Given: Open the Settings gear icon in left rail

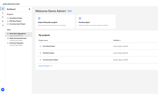Looking at the screenshot, I should pos(3,21).
